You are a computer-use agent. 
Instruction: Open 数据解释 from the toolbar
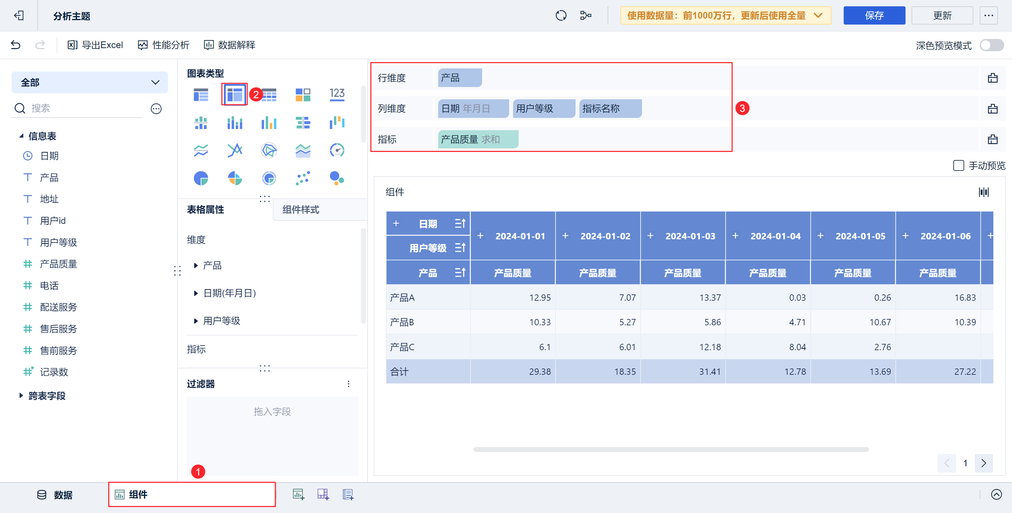click(x=229, y=45)
